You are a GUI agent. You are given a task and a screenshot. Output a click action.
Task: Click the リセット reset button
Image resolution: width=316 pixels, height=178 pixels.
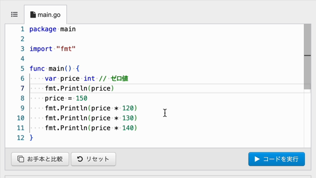pos(93,159)
